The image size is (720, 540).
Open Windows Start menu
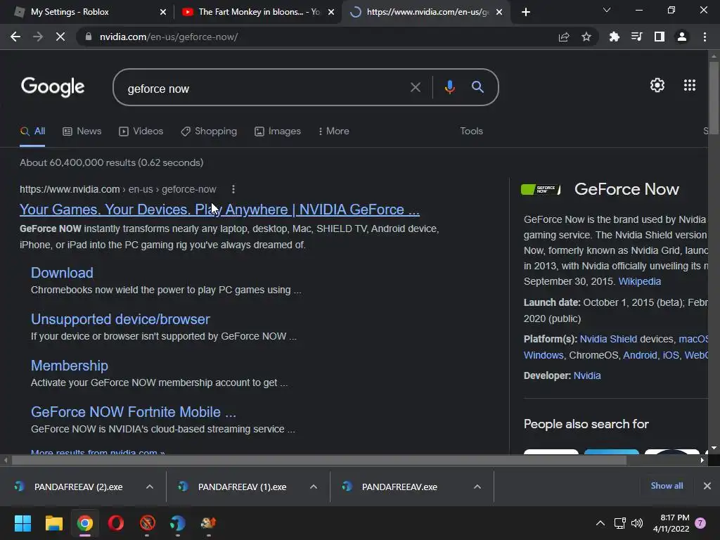[x=22, y=523]
